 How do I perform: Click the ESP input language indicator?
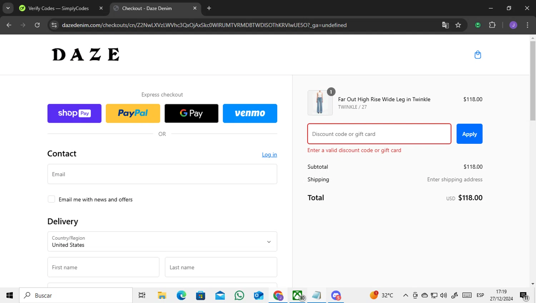[x=480, y=295]
